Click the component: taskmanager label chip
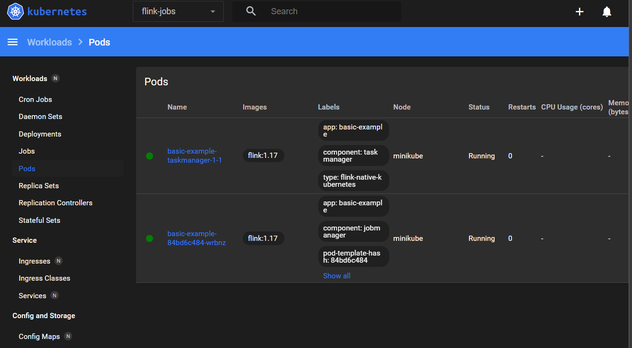Screen dimensions: 632x348 click(353, 156)
